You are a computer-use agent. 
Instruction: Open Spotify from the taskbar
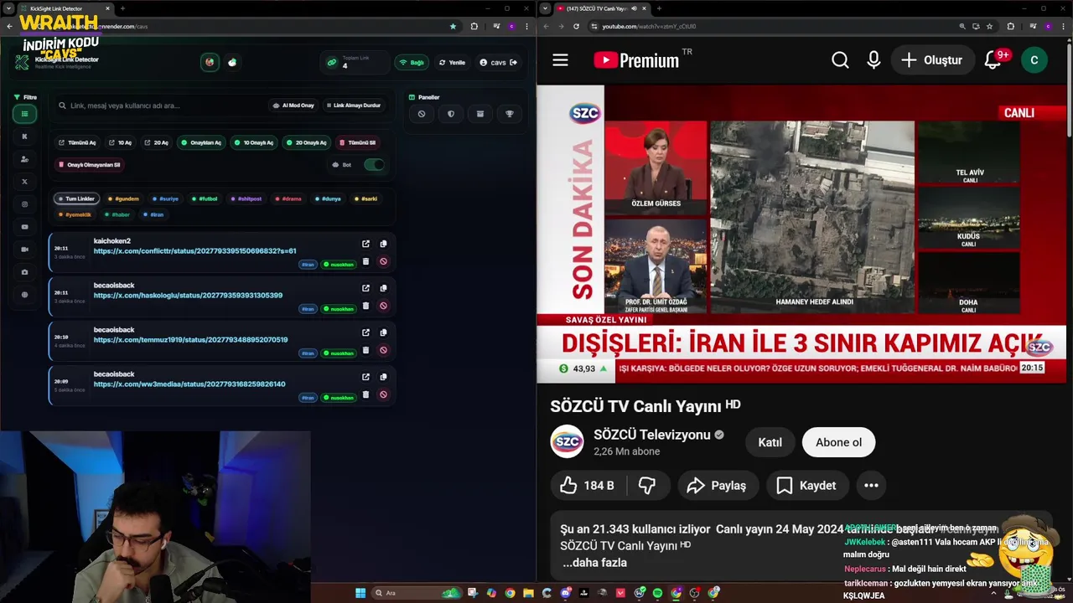pyautogui.click(x=657, y=593)
